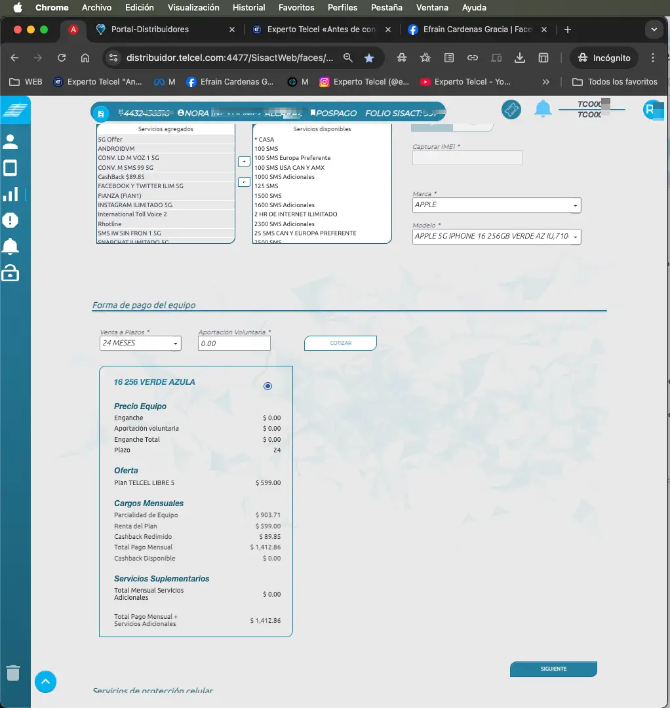Move selected service to added list arrow
670x708 pixels.
point(244,161)
